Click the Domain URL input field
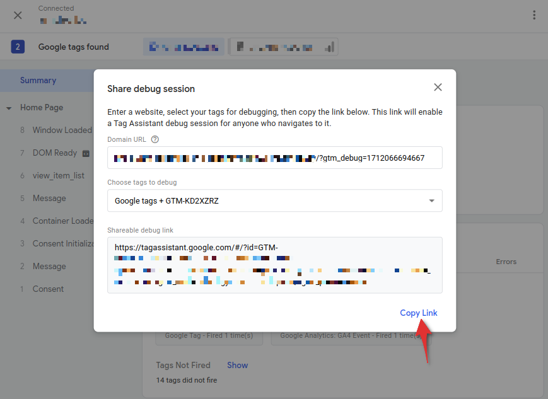This screenshot has height=399, width=548. click(x=275, y=158)
